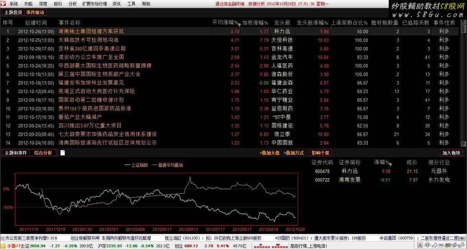Switch to the 事件驱动 tab
Screen dimensions: 467x249
[35, 12]
